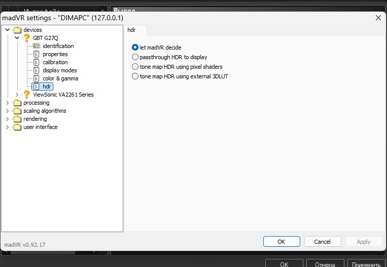
Task: Click Отмена in the background window
Action: pos(325,263)
